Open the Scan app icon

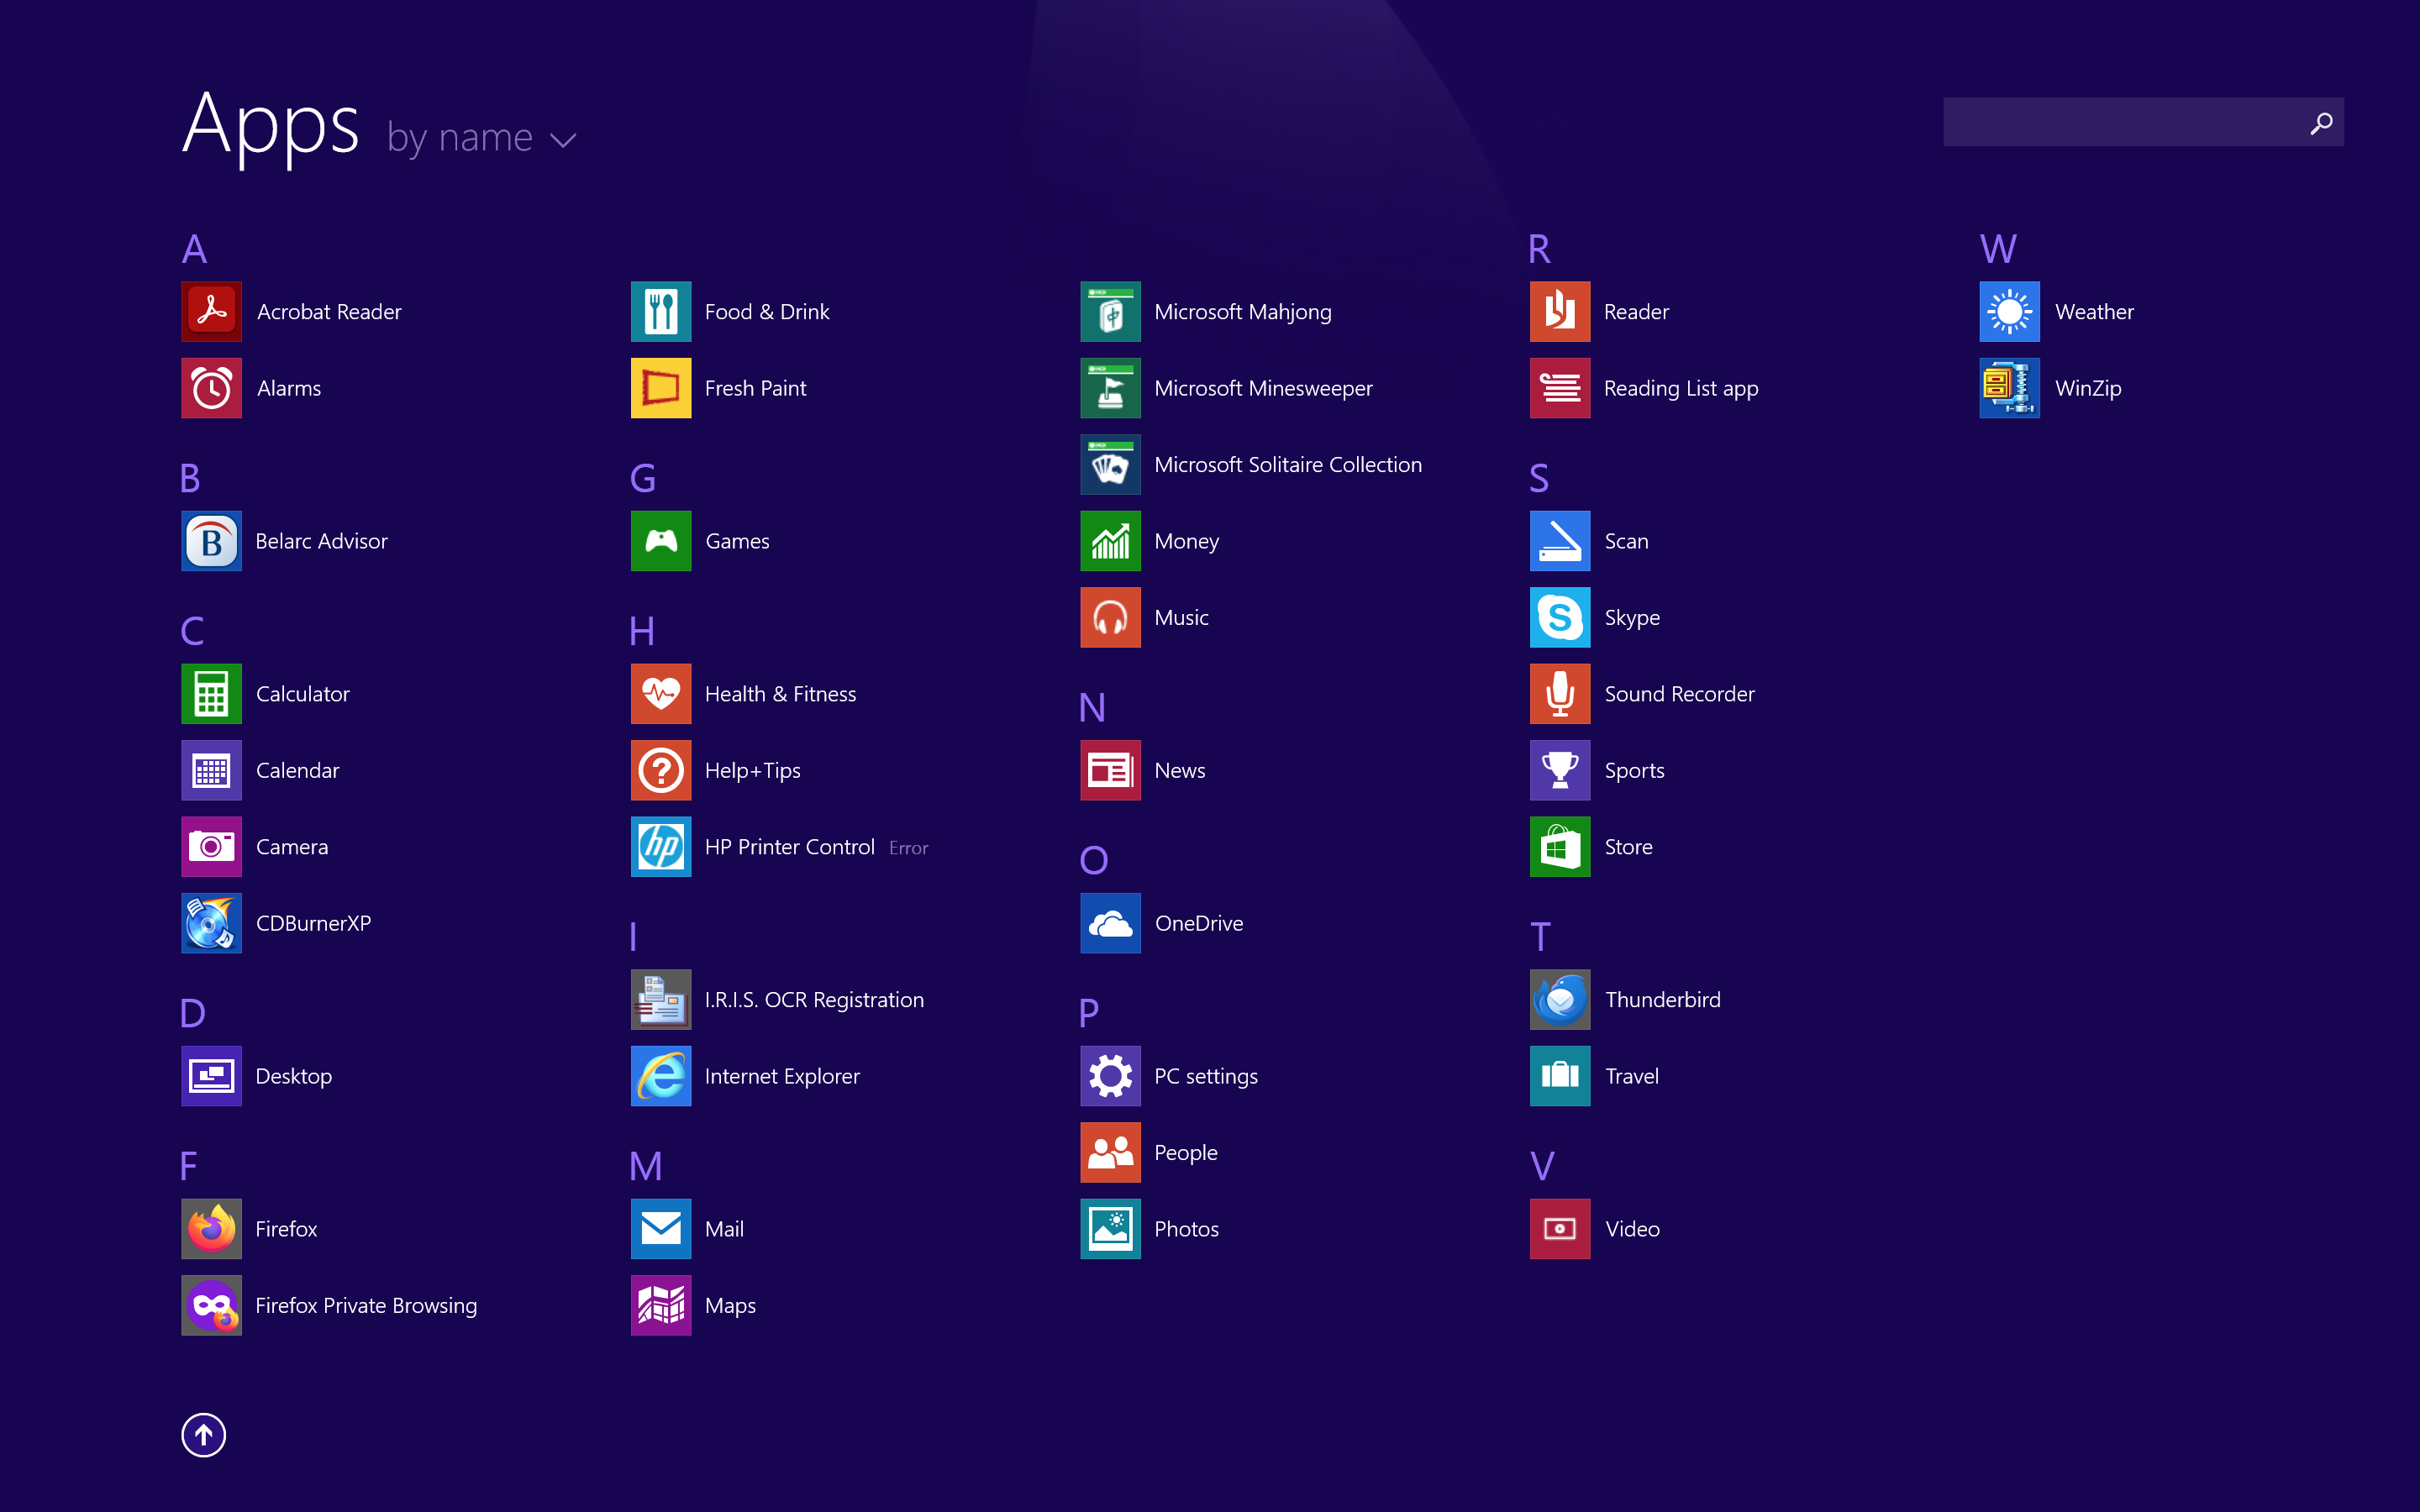tap(1560, 541)
